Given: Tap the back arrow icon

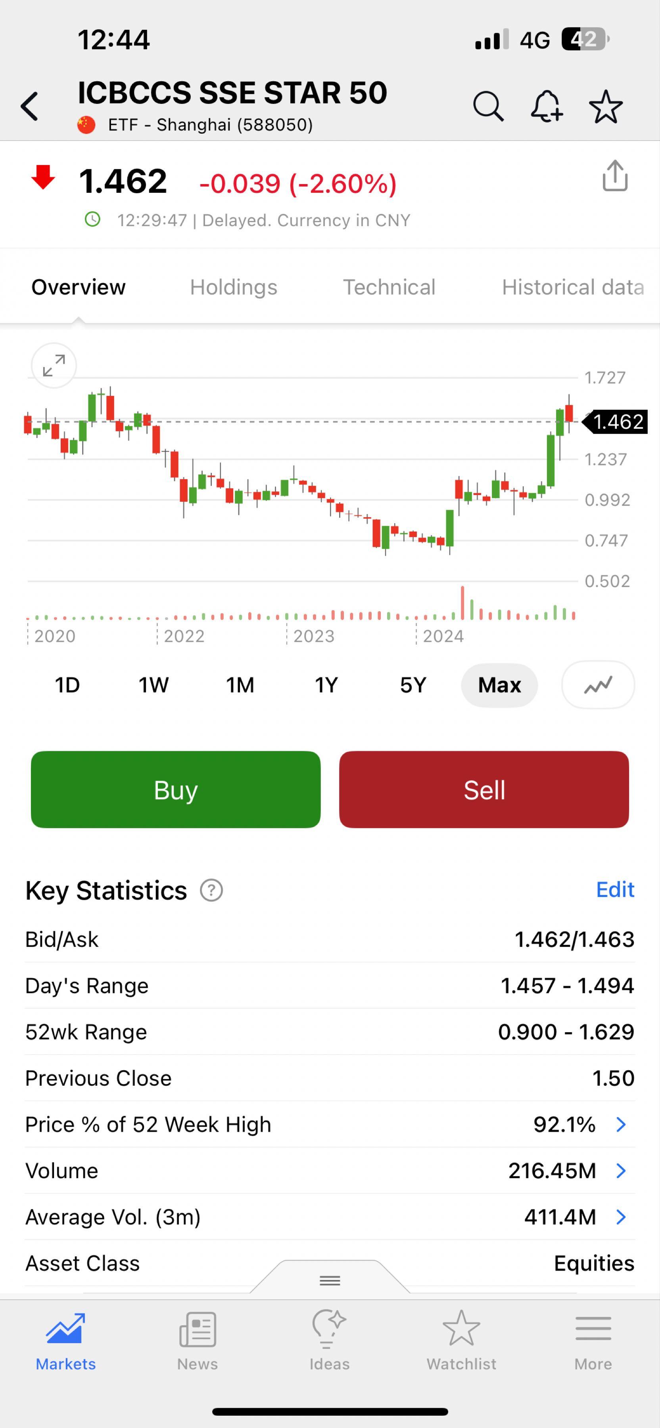Looking at the screenshot, I should [x=30, y=106].
